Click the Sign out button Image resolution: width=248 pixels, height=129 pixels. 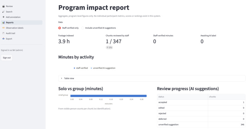(7, 58)
